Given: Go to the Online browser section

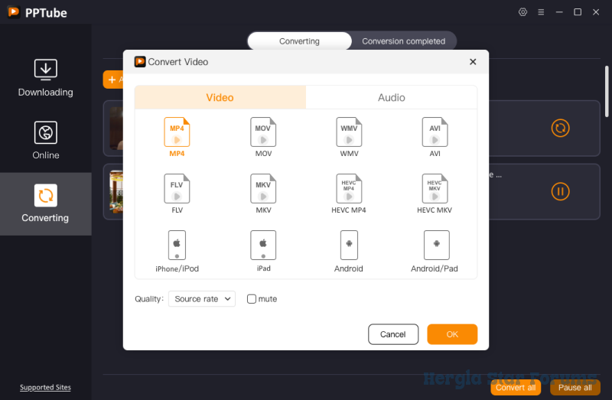Looking at the screenshot, I should tap(46, 141).
